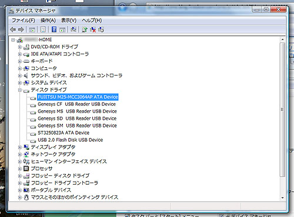
Task: Expand the キーボード node
Action: coord(20,61)
